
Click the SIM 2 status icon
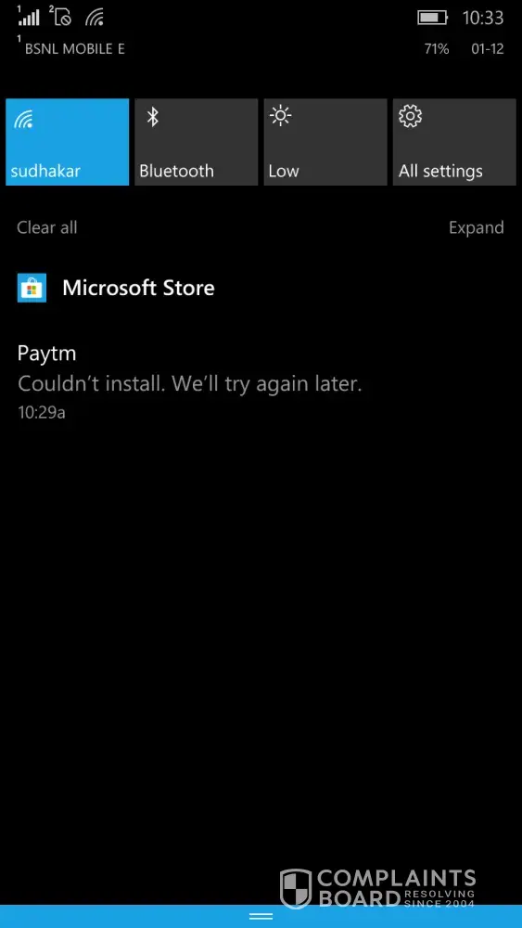61,17
